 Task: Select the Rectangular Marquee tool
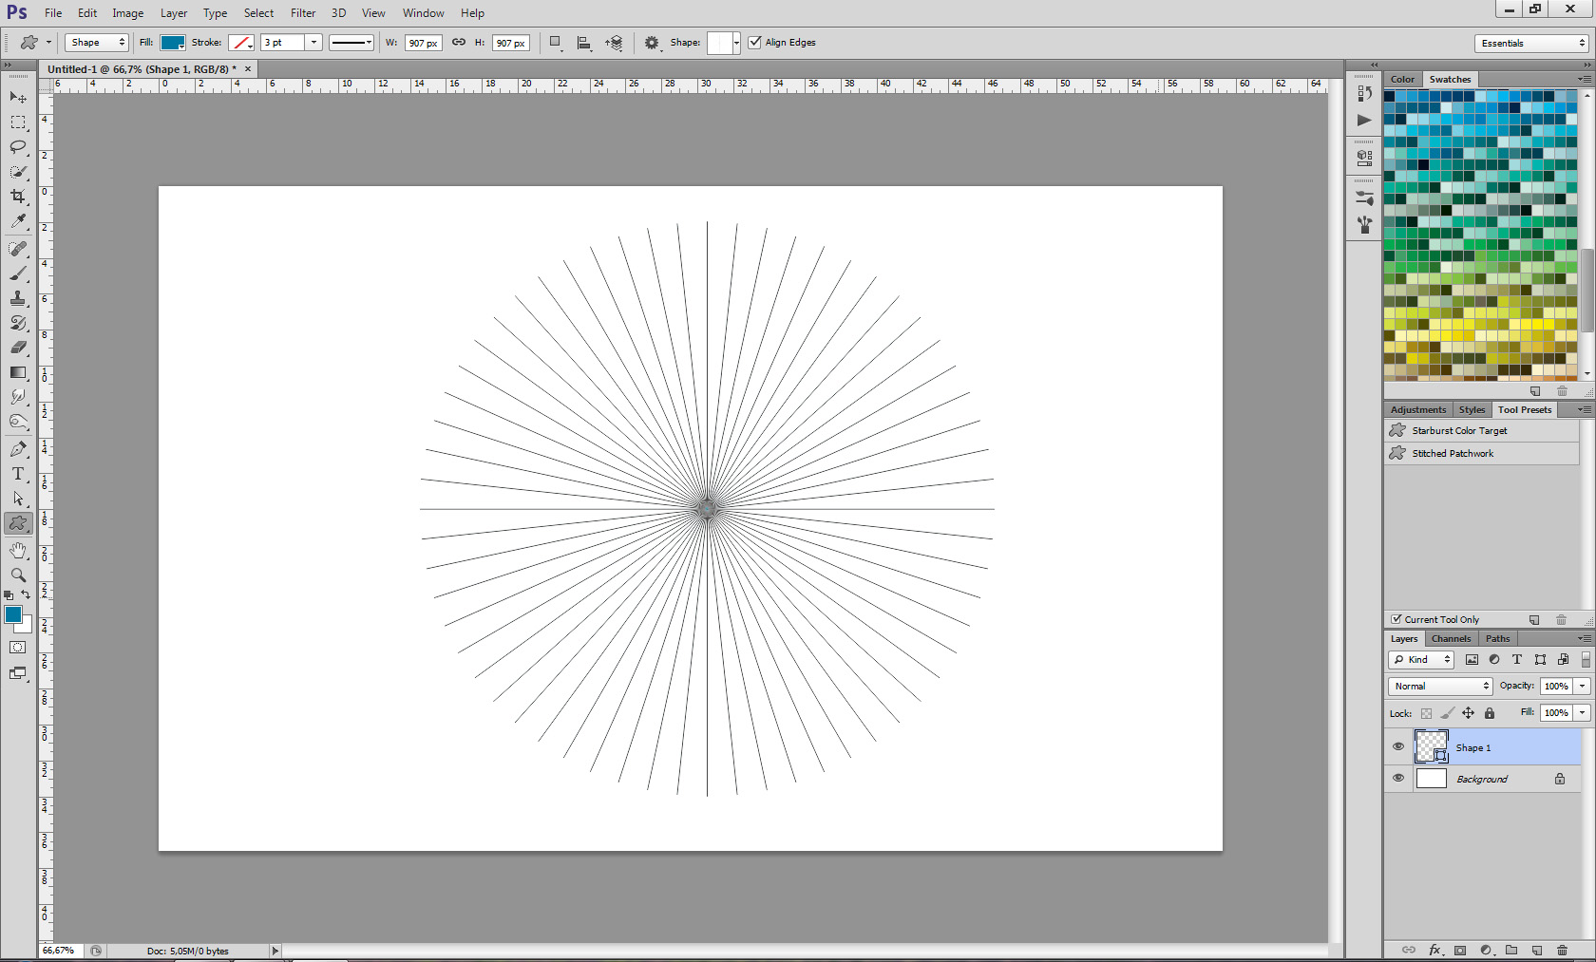pos(18,123)
